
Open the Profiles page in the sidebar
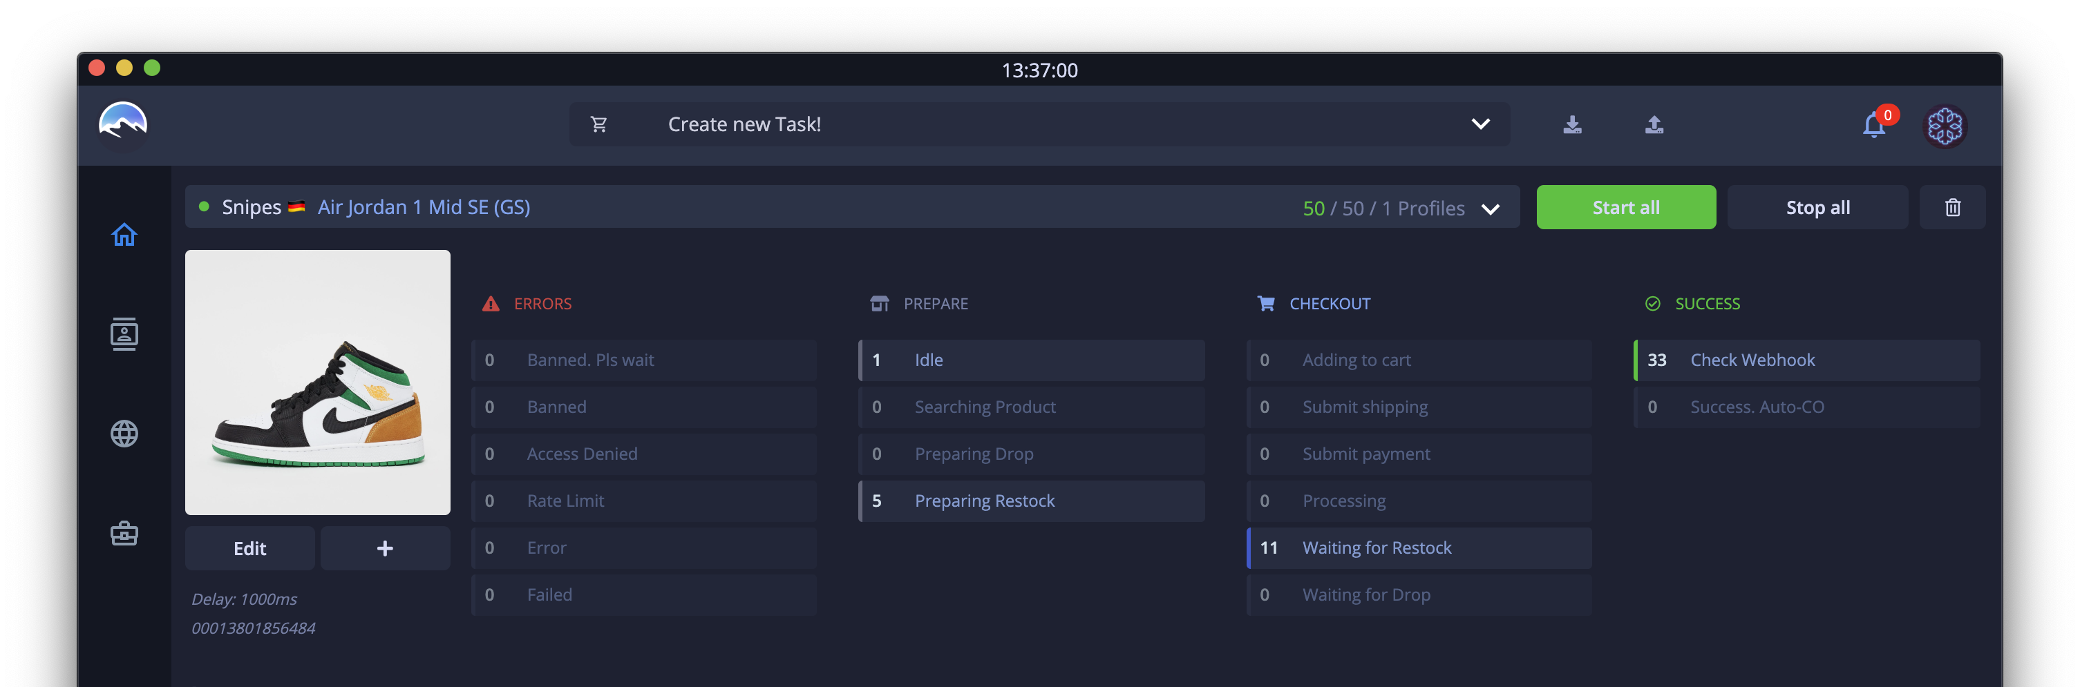[x=124, y=333]
